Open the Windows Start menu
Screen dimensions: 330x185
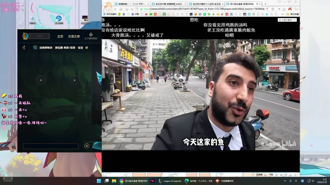[99, 181]
